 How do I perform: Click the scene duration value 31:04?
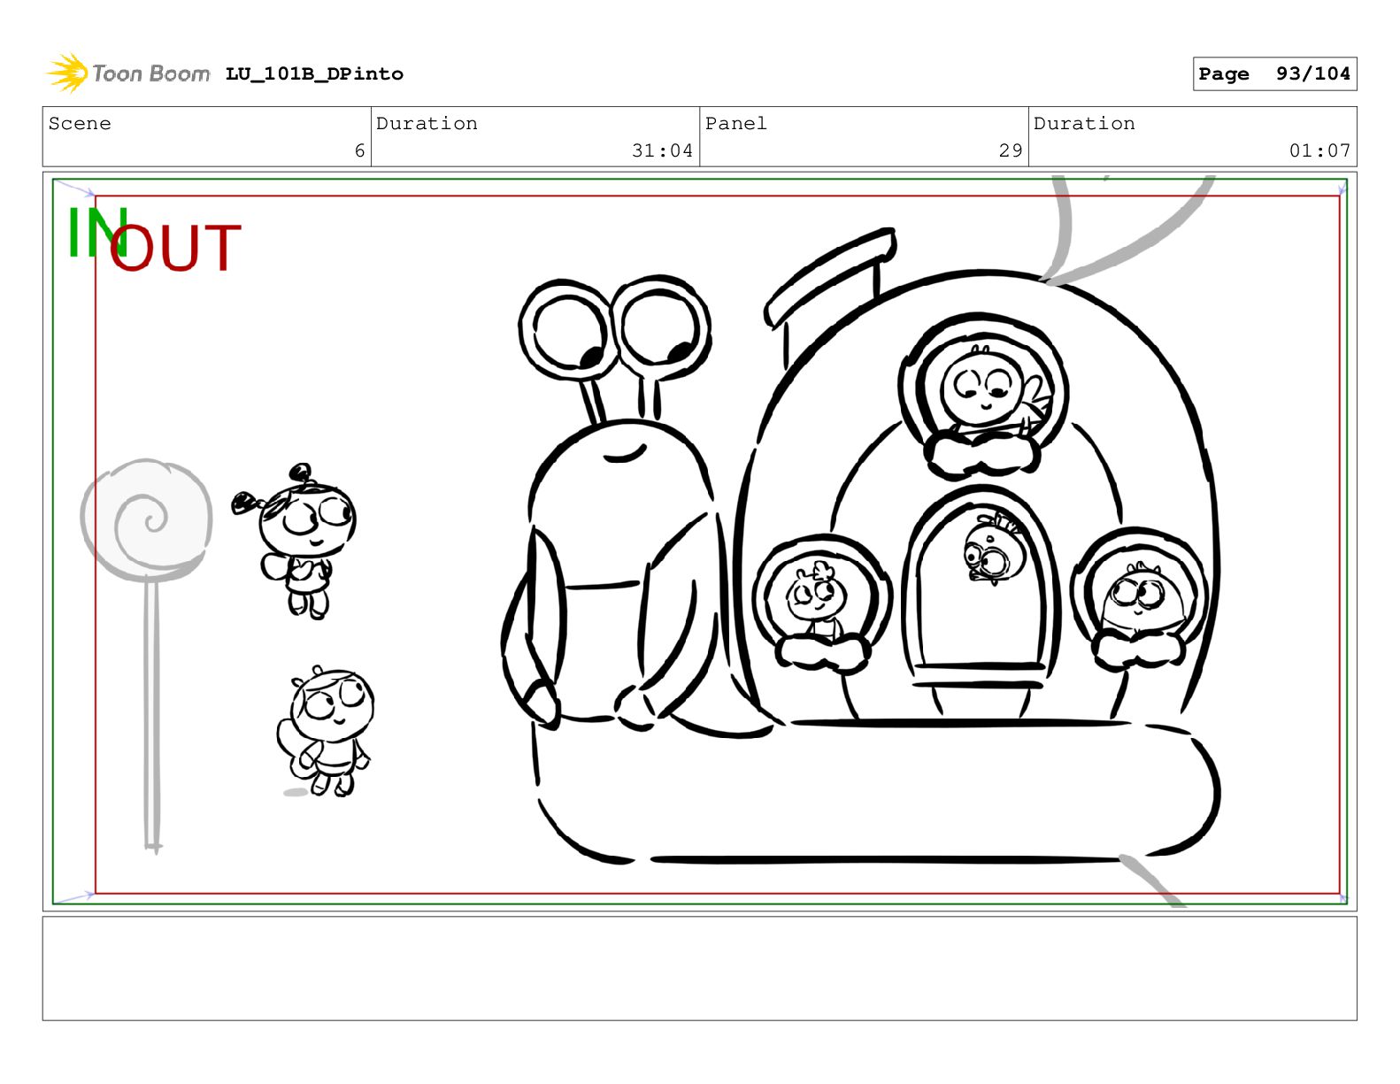point(662,151)
